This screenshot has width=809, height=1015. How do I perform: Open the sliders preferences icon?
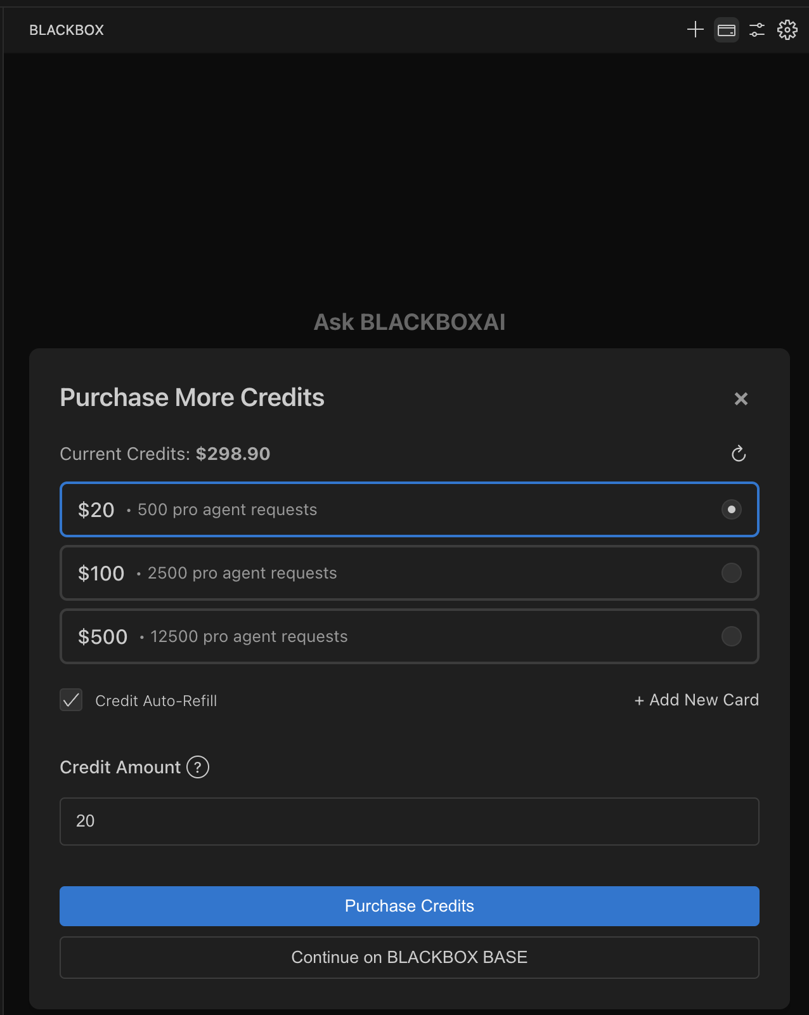pos(757,30)
